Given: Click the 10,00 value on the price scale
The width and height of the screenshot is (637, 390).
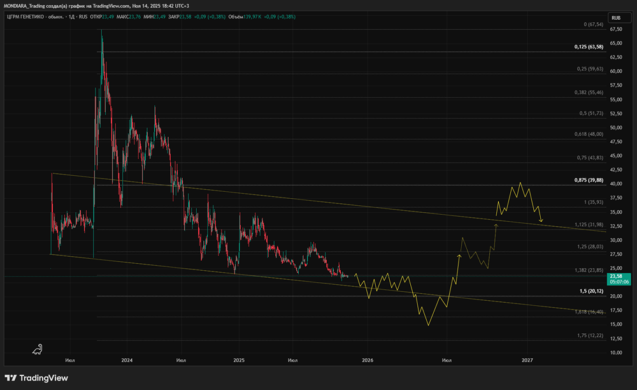Looking at the screenshot, I should click(616, 352).
